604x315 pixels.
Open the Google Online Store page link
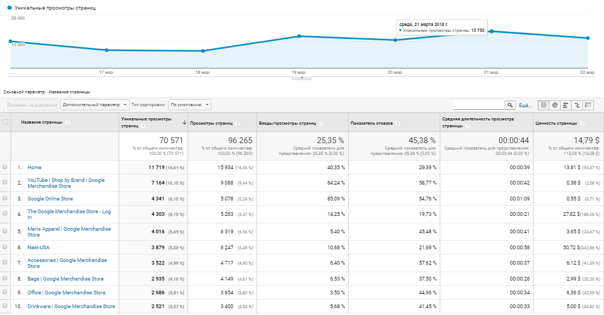point(50,199)
